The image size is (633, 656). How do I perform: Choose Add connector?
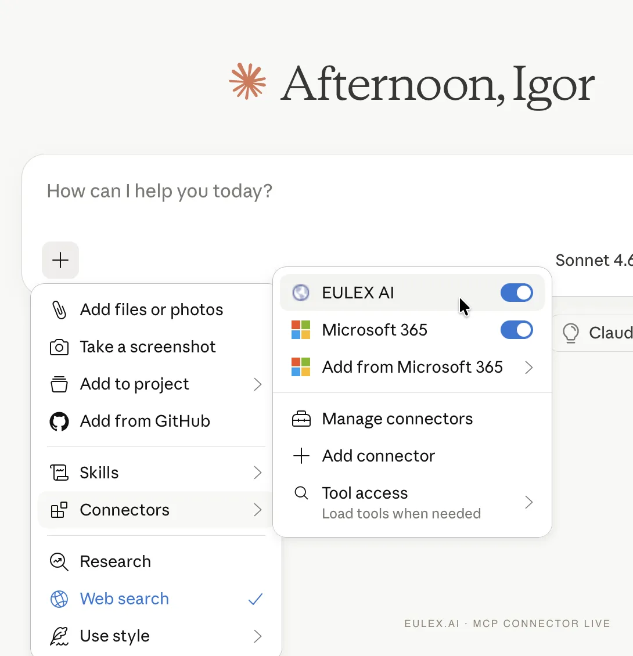pyautogui.click(x=412, y=456)
